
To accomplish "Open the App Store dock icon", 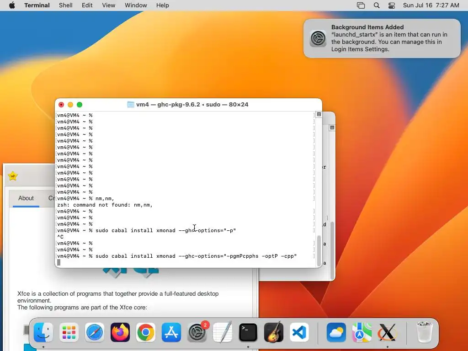I will point(171,332).
